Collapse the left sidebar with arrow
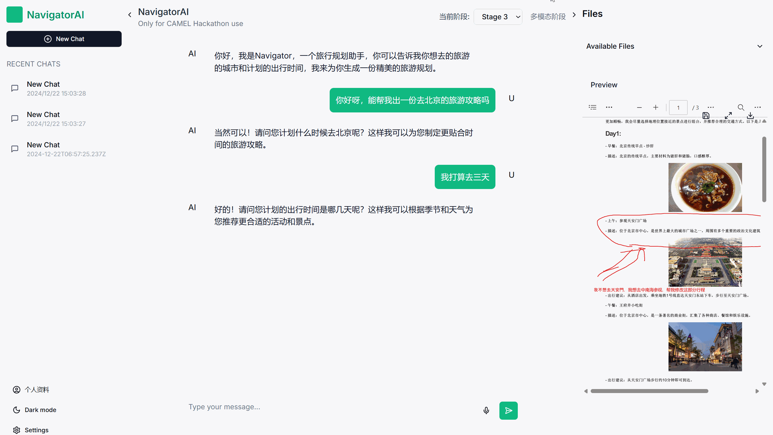The height and width of the screenshot is (435, 773). click(x=130, y=15)
